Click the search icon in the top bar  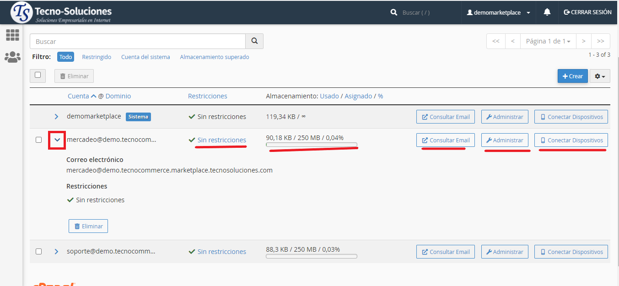pos(394,12)
